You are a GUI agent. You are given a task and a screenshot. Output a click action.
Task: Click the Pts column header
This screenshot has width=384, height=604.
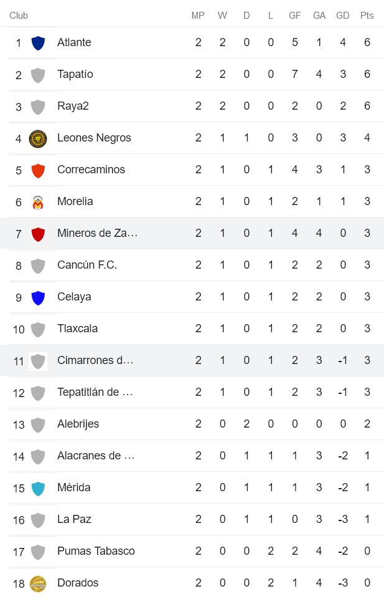coord(367,16)
